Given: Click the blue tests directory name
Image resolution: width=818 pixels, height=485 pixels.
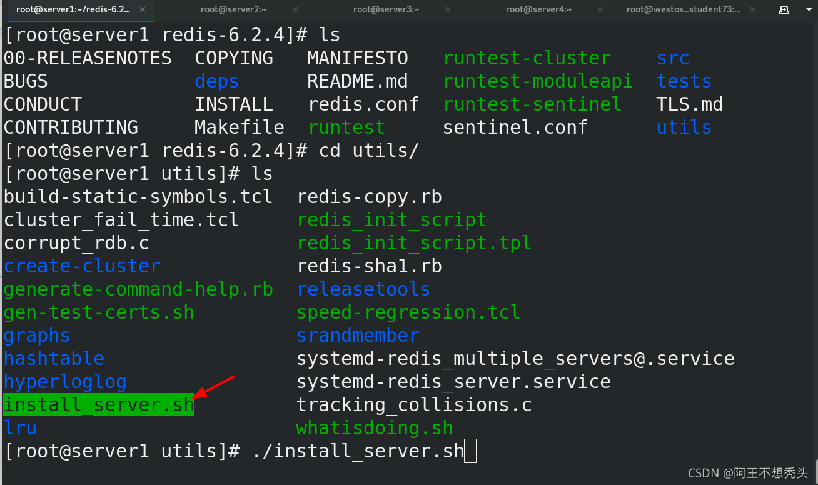Looking at the screenshot, I should click(x=684, y=81).
